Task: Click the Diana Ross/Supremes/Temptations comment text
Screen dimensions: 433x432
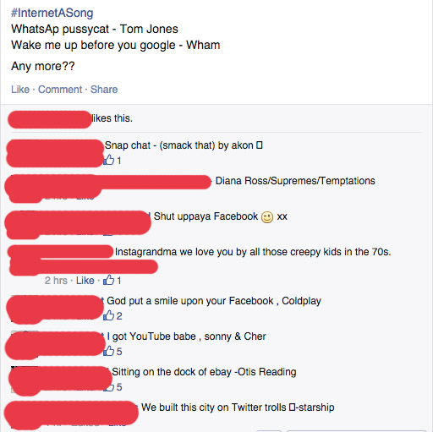Action: 295,181
